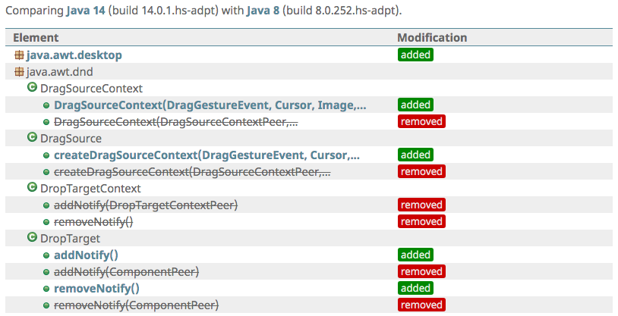Click added badge for DropTarget removeNotify()
This screenshot has width=618, height=316.
click(x=415, y=288)
